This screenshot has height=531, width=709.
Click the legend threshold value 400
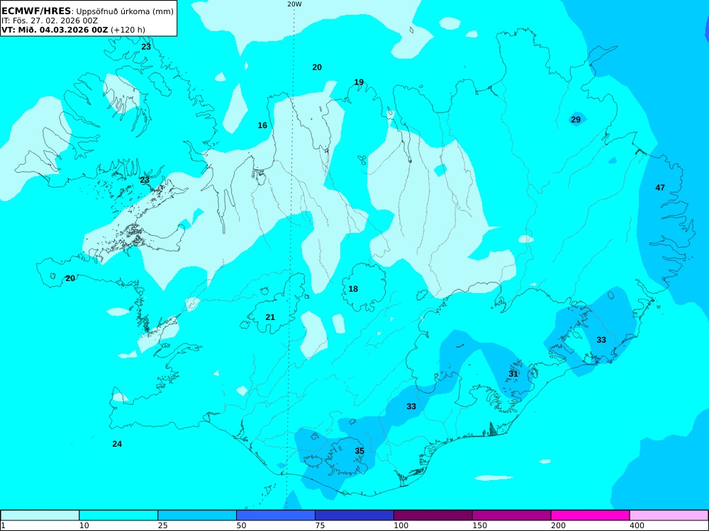coord(637,525)
